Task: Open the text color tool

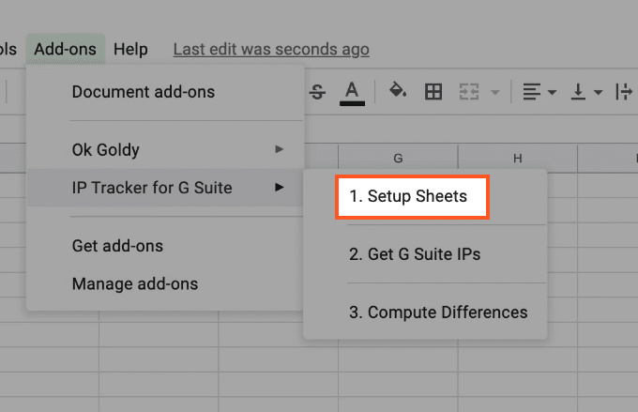Action: (352, 93)
